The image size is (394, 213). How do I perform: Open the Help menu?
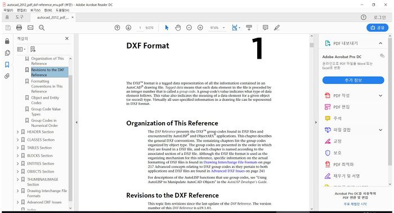coord(62,10)
